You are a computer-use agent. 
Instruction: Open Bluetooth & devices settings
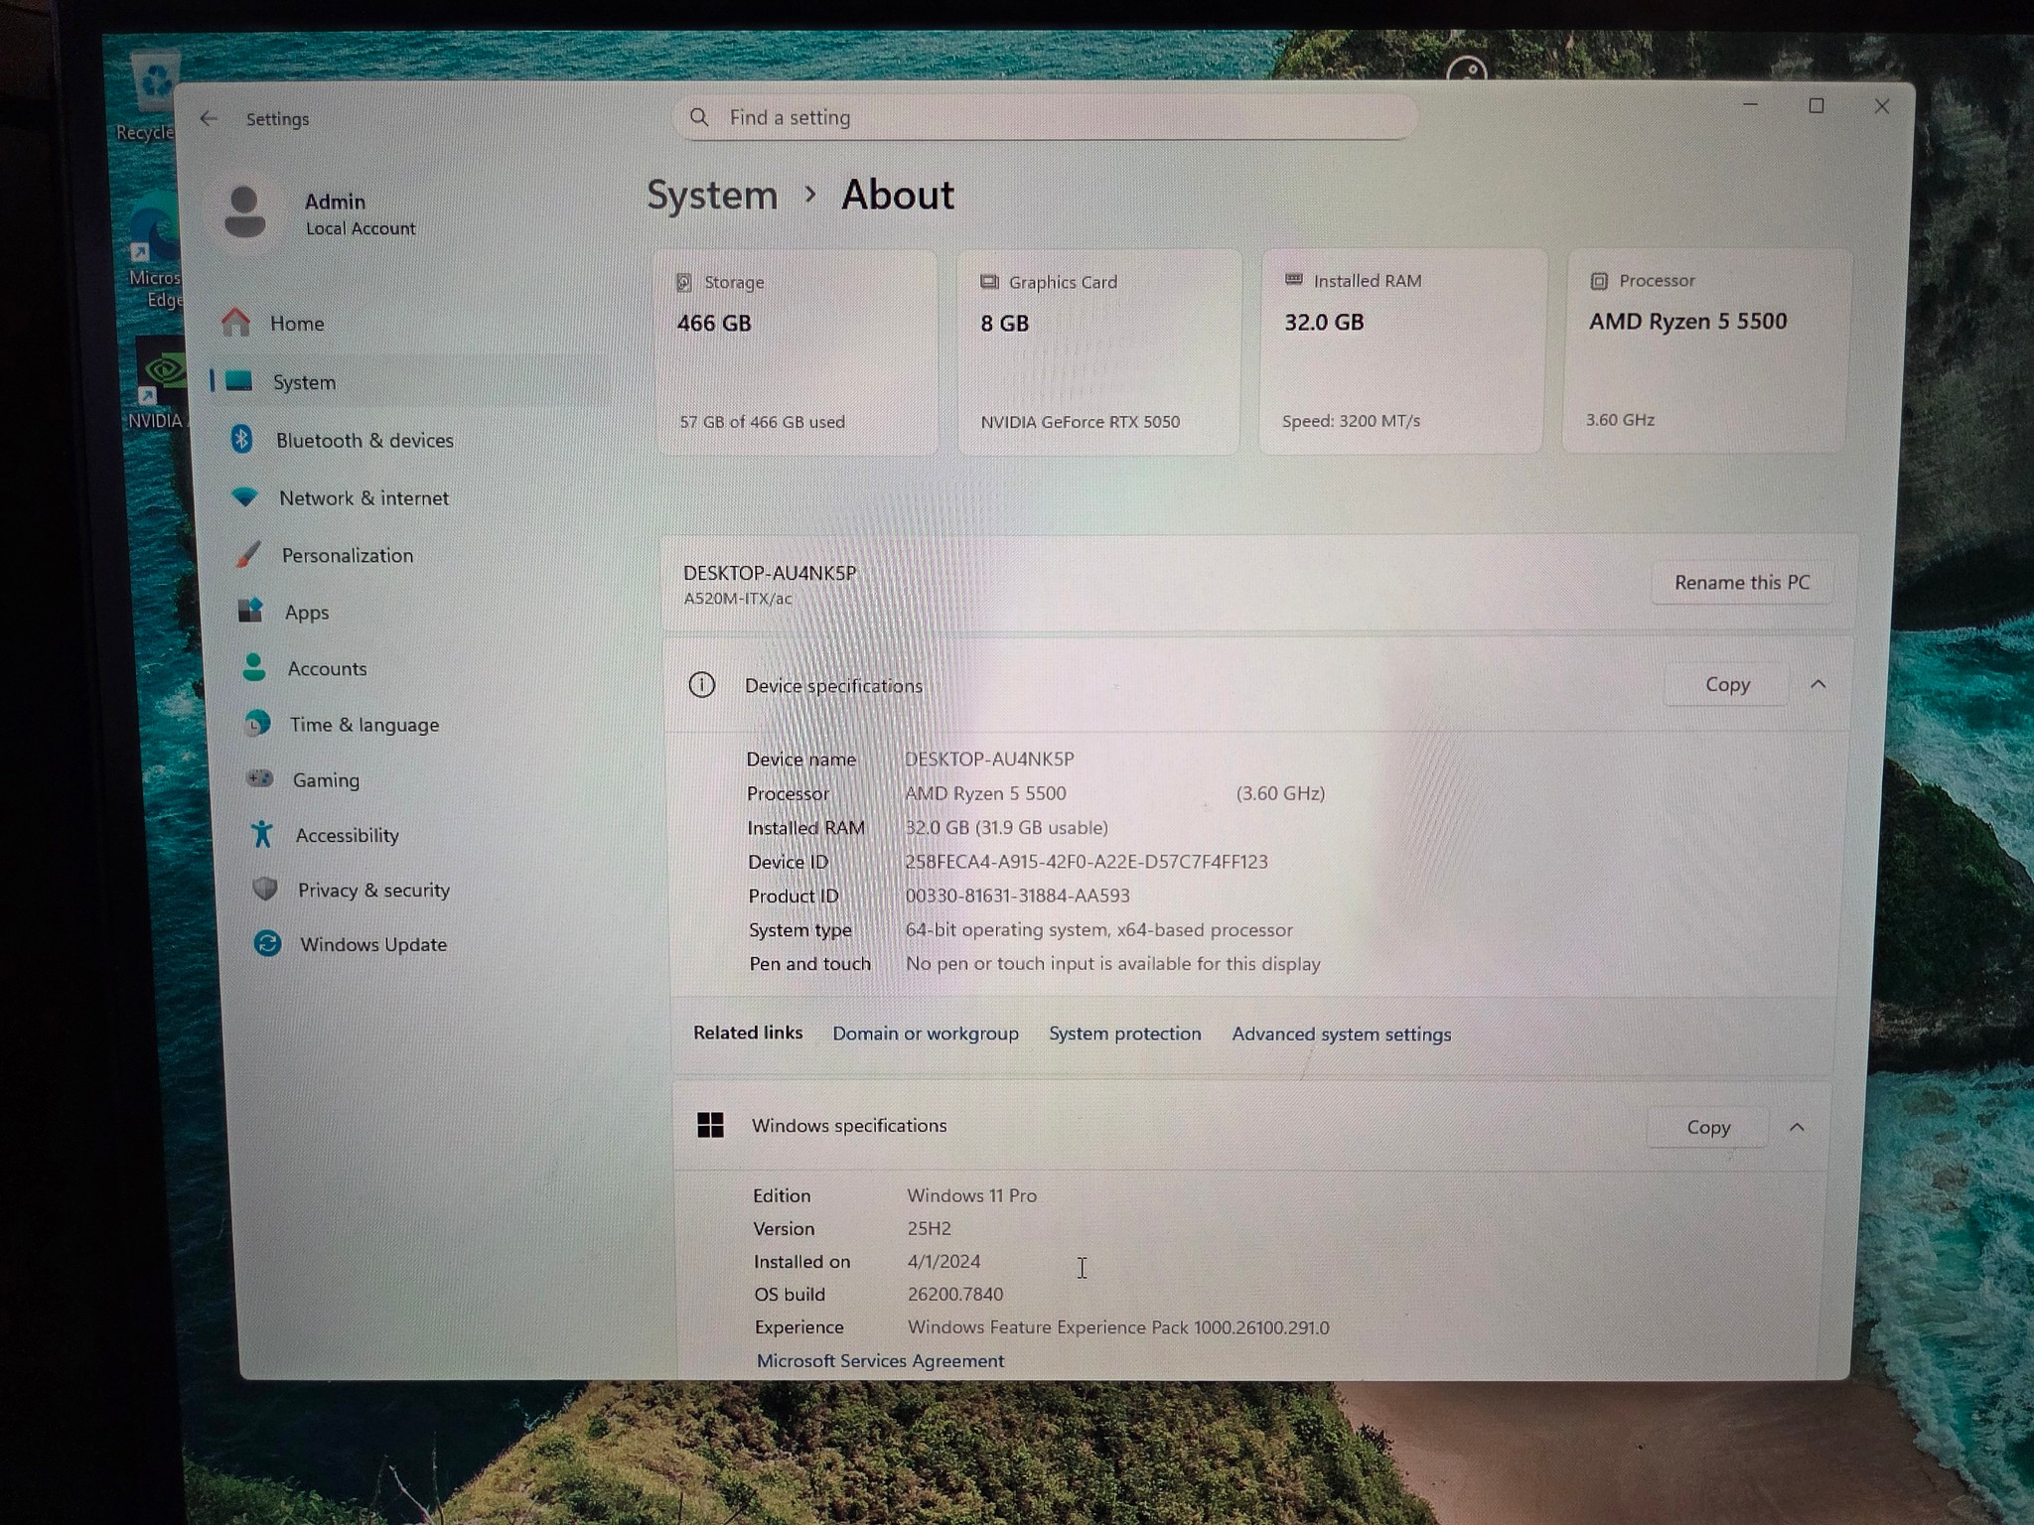pos(364,440)
